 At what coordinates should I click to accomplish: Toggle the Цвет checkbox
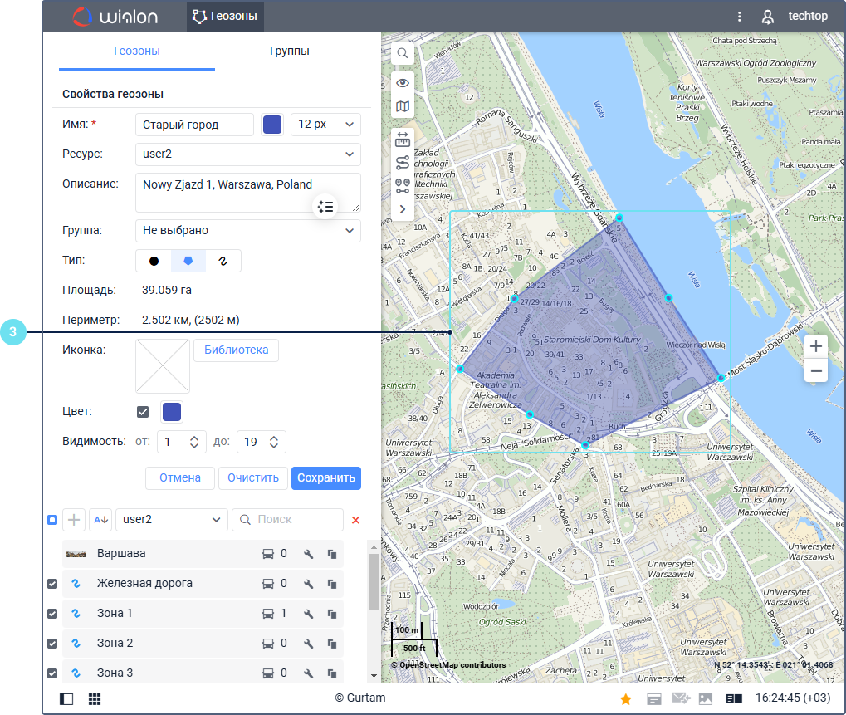click(144, 412)
